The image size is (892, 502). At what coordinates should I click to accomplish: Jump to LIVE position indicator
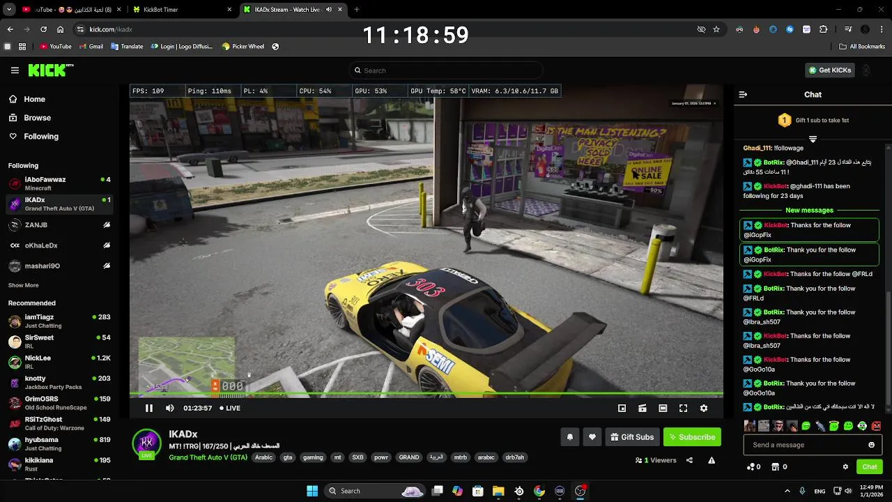pos(230,408)
